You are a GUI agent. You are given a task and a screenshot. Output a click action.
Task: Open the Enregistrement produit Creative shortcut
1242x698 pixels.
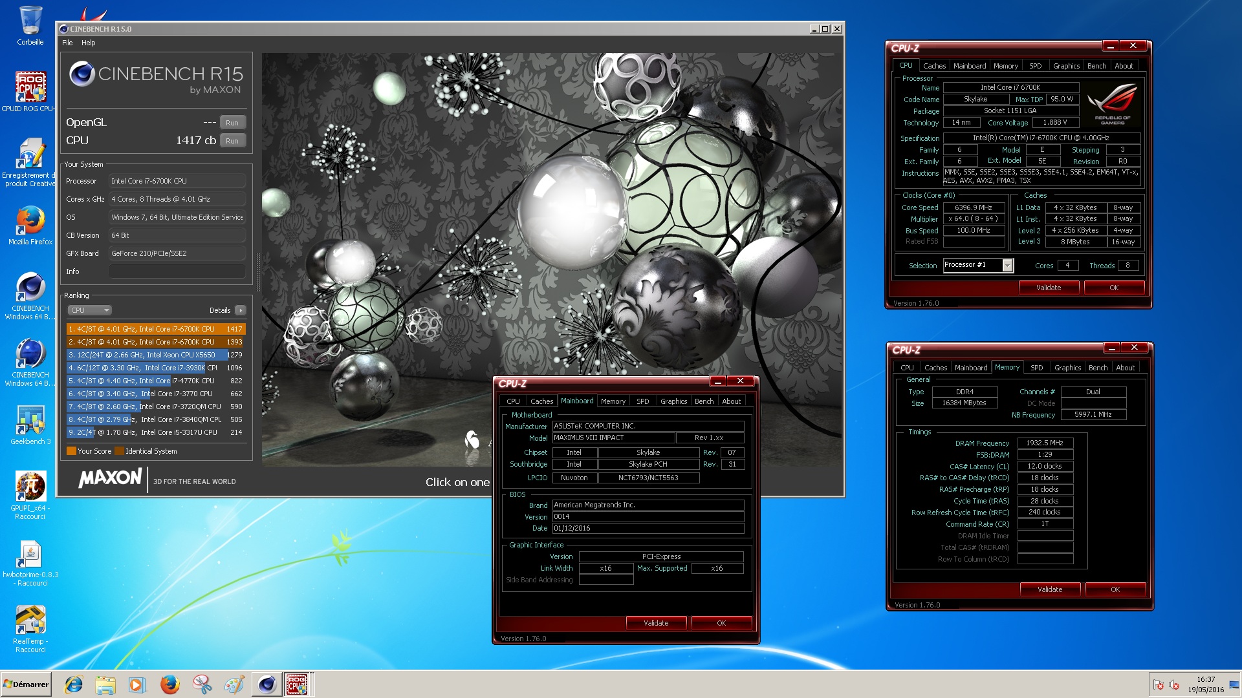[30, 162]
